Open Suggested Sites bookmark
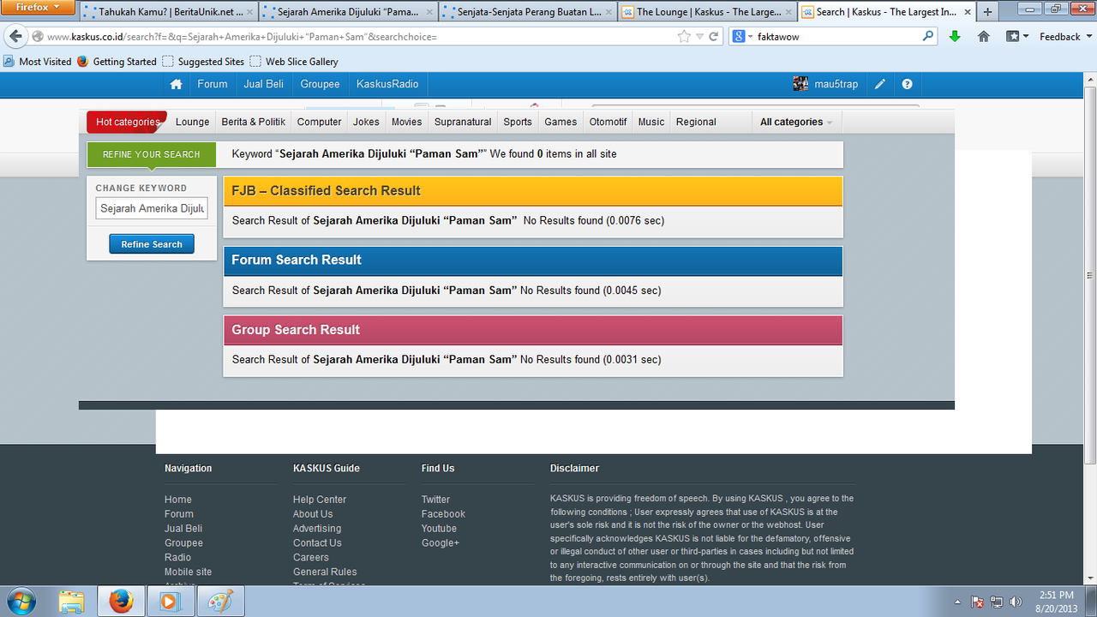1097x617 pixels. click(203, 62)
